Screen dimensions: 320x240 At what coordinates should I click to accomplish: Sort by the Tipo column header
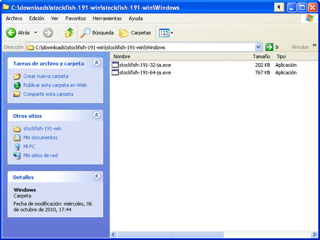(296, 56)
